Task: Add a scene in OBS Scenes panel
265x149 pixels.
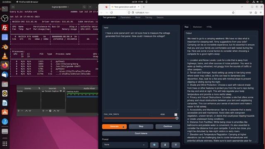Action: [x=19, y=111]
